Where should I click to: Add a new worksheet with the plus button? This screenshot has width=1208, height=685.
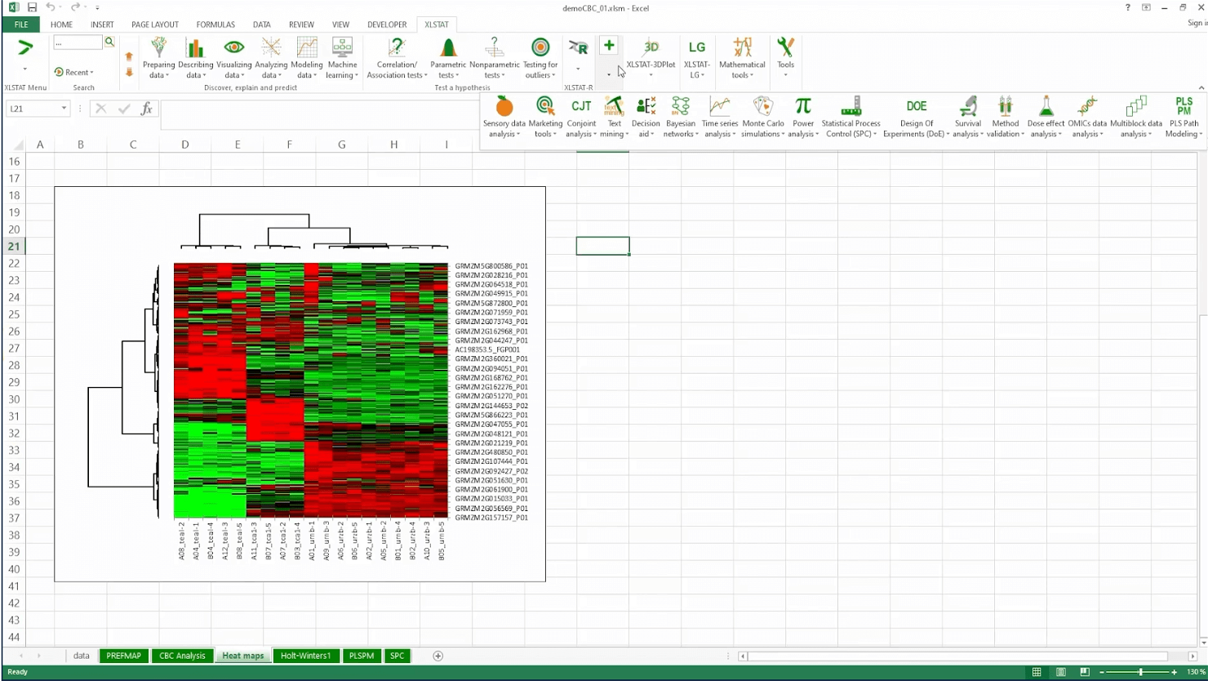click(x=438, y=656)
